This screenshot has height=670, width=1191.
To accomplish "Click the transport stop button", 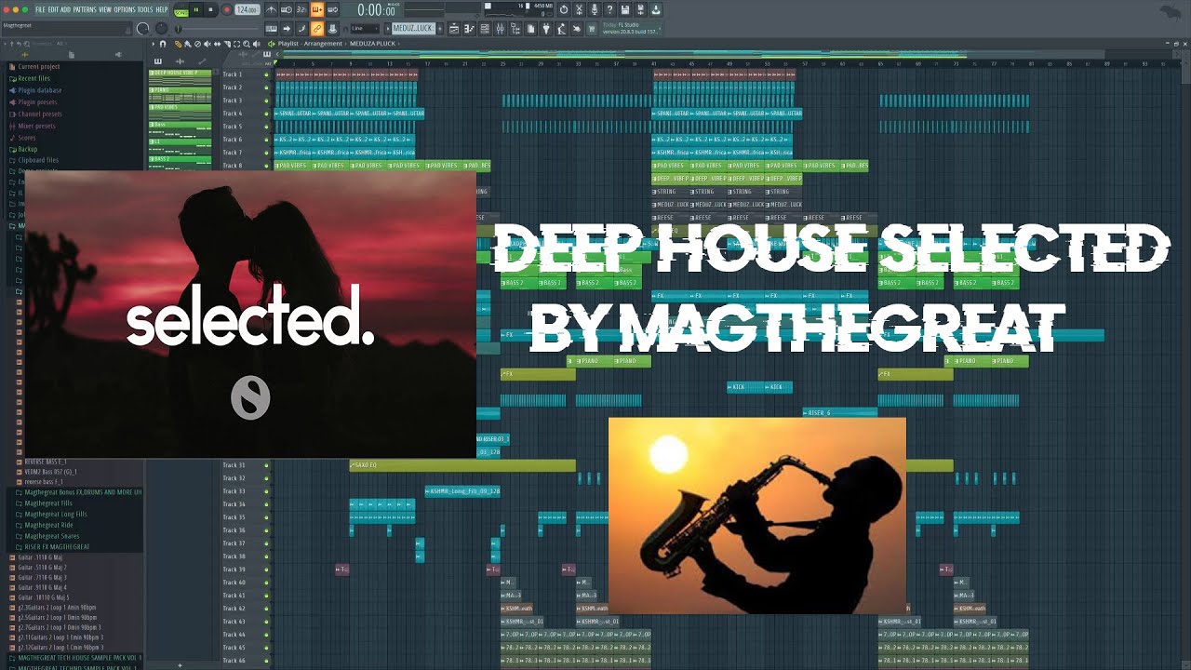I will coord(210,9).
